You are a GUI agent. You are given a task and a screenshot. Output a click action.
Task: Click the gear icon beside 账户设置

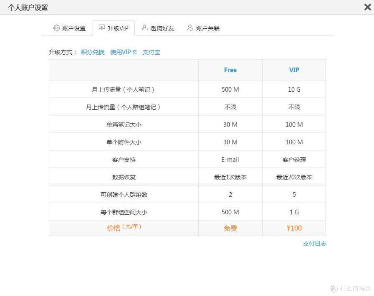[x=56, y=28]
